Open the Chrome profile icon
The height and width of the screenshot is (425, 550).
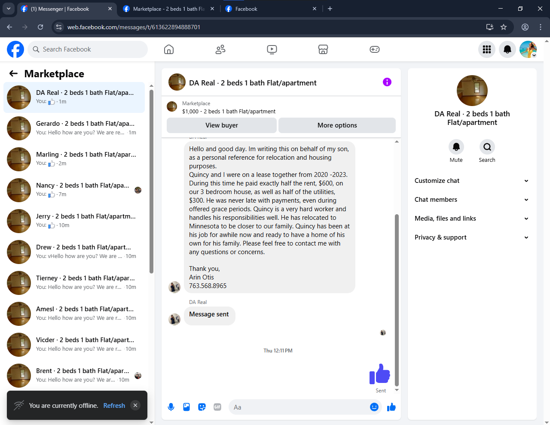click(x=525, y=27)
